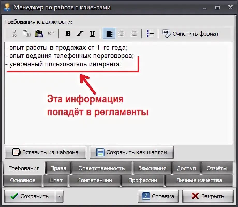
Task: Open help with Справка button
Action: (158, 196)
